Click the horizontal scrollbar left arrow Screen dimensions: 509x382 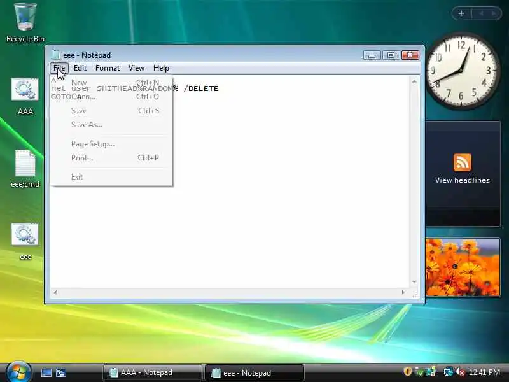click(55, 292)
